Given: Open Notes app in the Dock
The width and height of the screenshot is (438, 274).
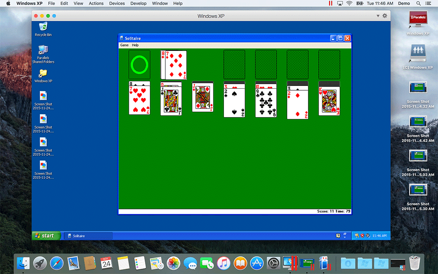Looking at the screenshot, I should [x=123, y=263].
